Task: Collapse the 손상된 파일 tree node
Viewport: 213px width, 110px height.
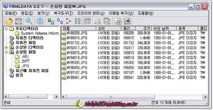Action: coord(6,52)
